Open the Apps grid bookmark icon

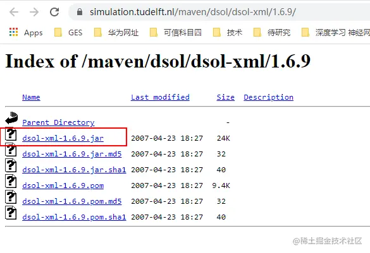pyautogui.click(x=13, y=32)
